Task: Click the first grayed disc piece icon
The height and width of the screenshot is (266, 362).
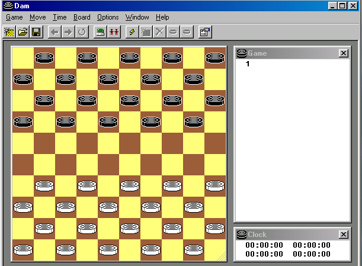Action: pos(173,32)
